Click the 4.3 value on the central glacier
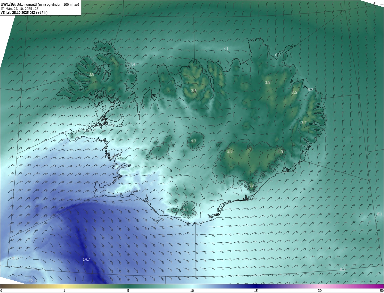The height and width of the screenshot is (293, 384). (x=193, y=141)
